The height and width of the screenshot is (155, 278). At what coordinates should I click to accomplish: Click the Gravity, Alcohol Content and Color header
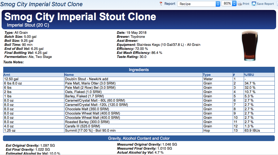[x=139, y=138]
